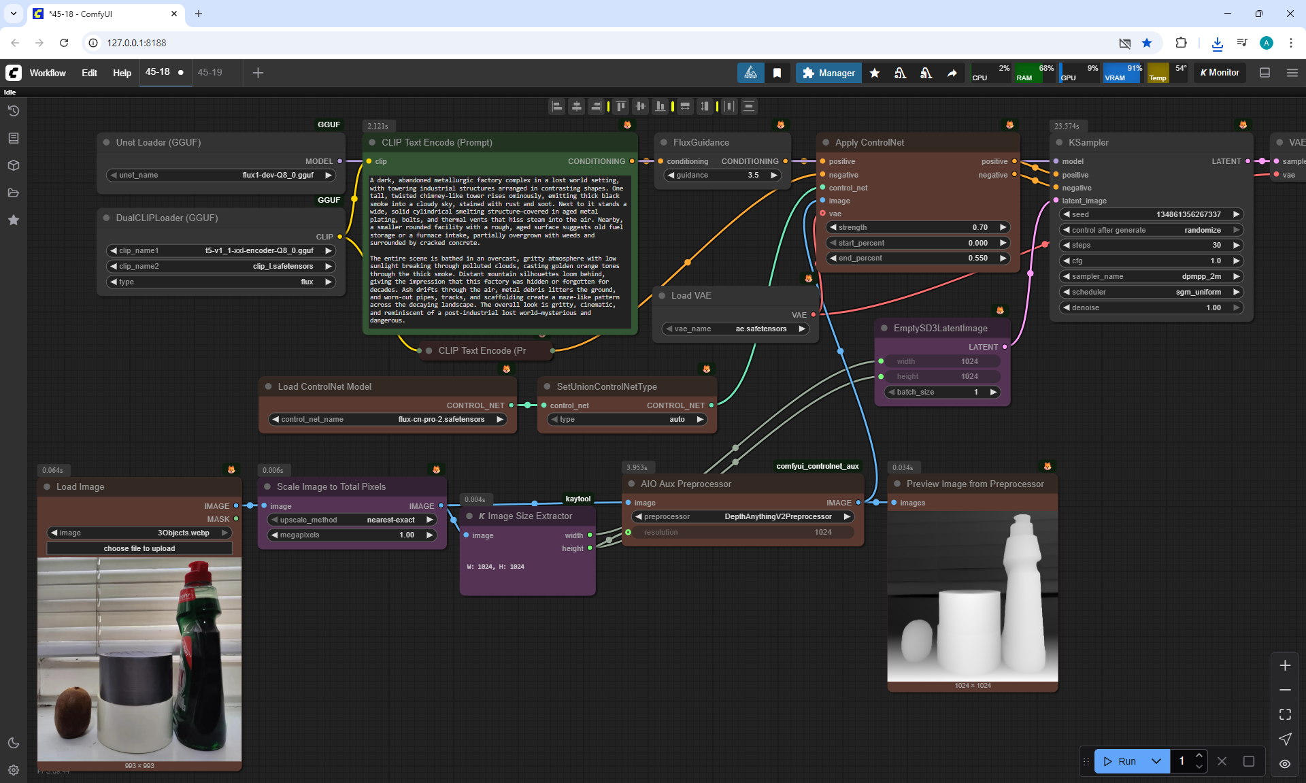Open sampler_name dpmpp_2m dropdown

(x=1151, y=276)
